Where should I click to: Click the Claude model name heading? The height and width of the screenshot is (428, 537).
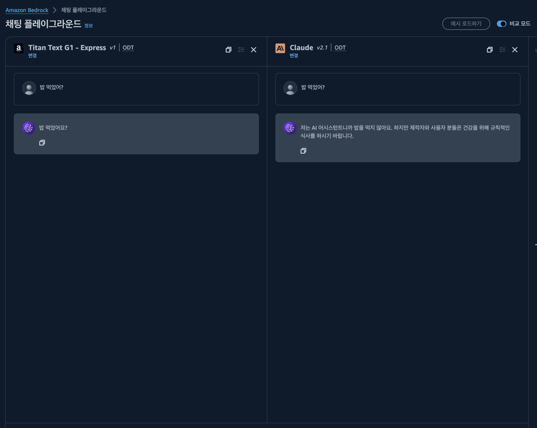tap(301, 48)
